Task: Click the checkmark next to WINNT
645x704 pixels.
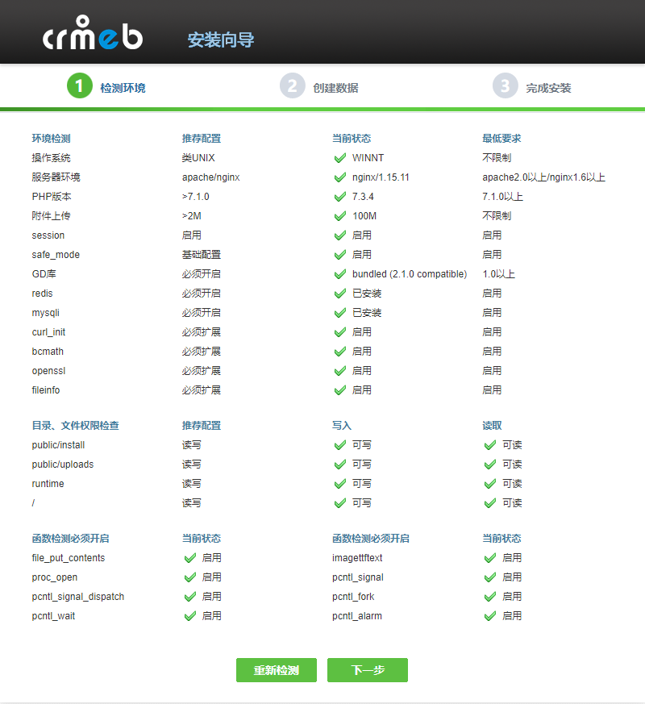Action: (x=340, y=158)
